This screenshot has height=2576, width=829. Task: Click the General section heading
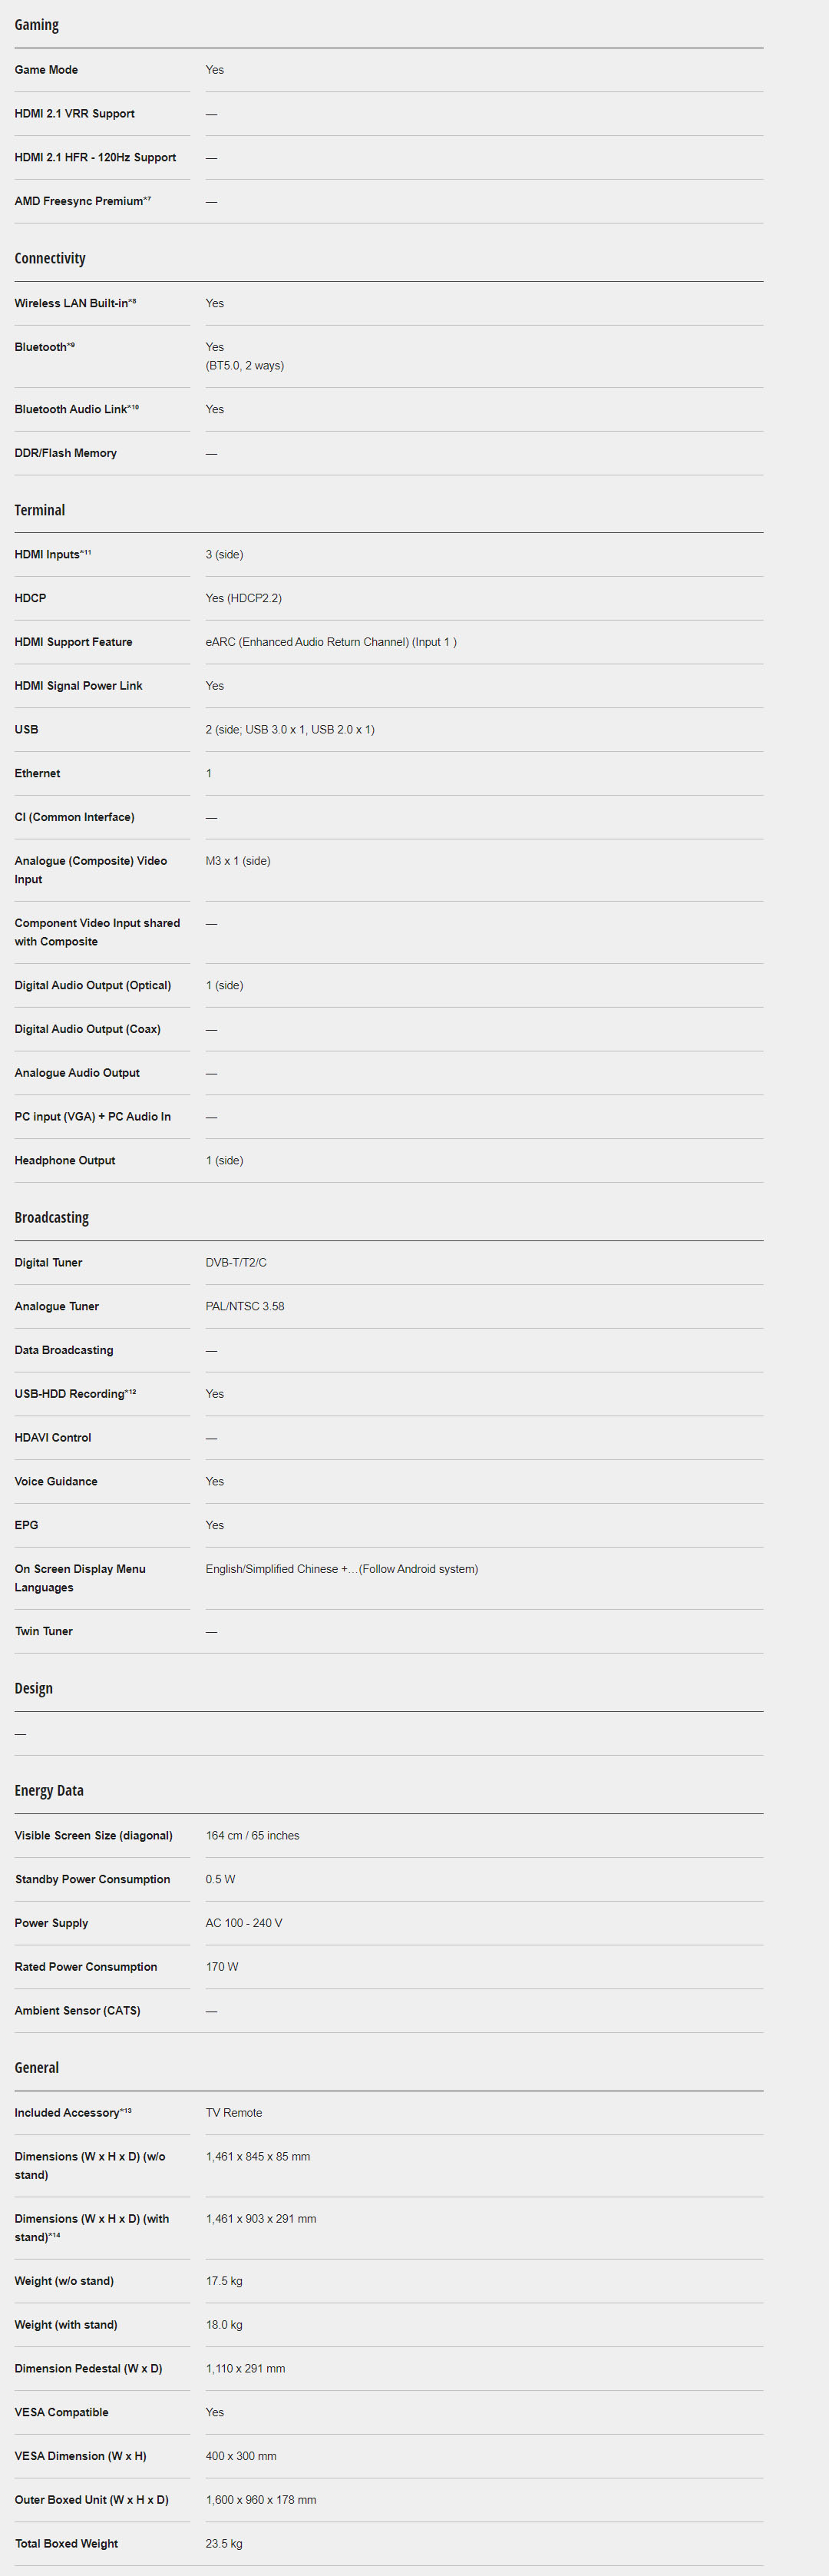click(x=36, y=2067)
